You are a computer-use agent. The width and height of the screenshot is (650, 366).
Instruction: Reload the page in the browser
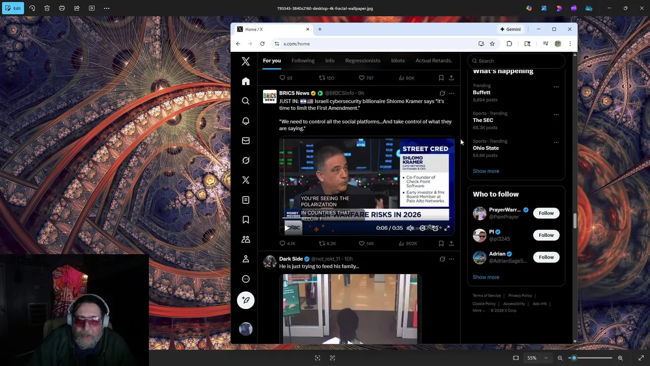tap(262, 44)
